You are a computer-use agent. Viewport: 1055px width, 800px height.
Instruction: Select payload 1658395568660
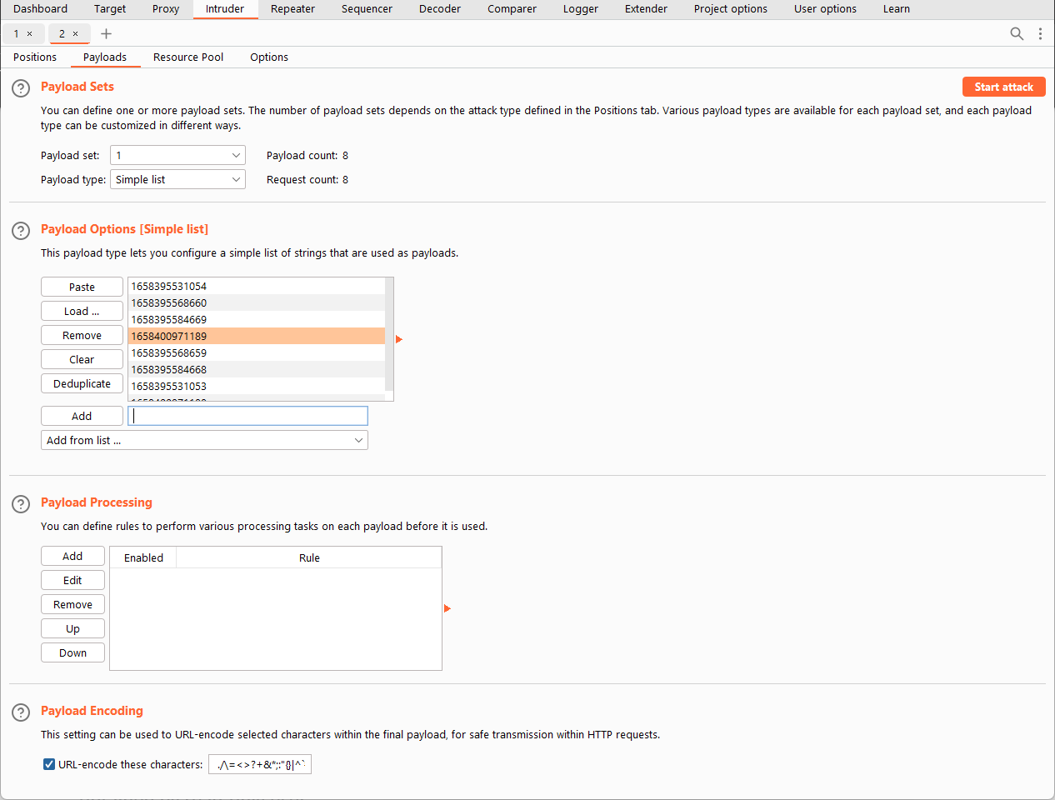[257, 302]
